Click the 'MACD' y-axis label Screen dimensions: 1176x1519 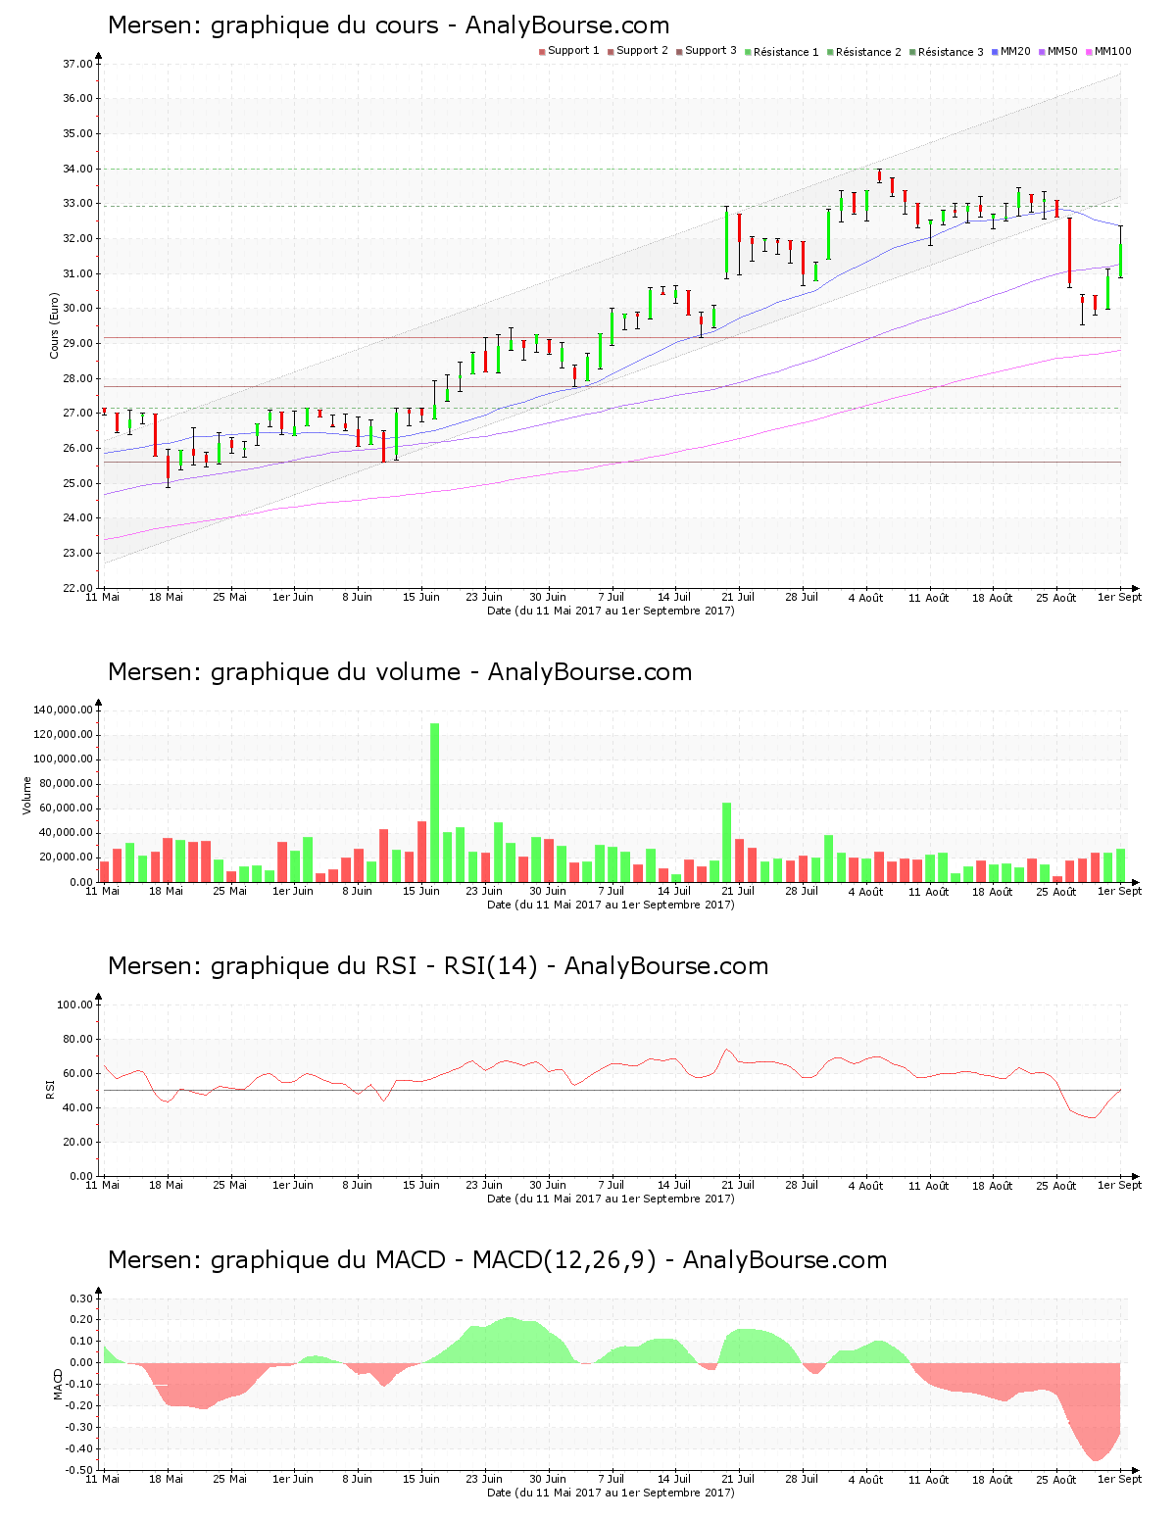tap(58, 1384)
